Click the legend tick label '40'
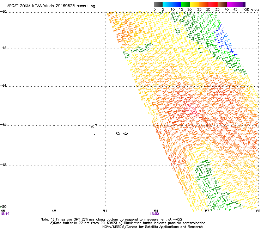Image resolution: width=261 pixels, height=229 pixels. click(226, 10)
